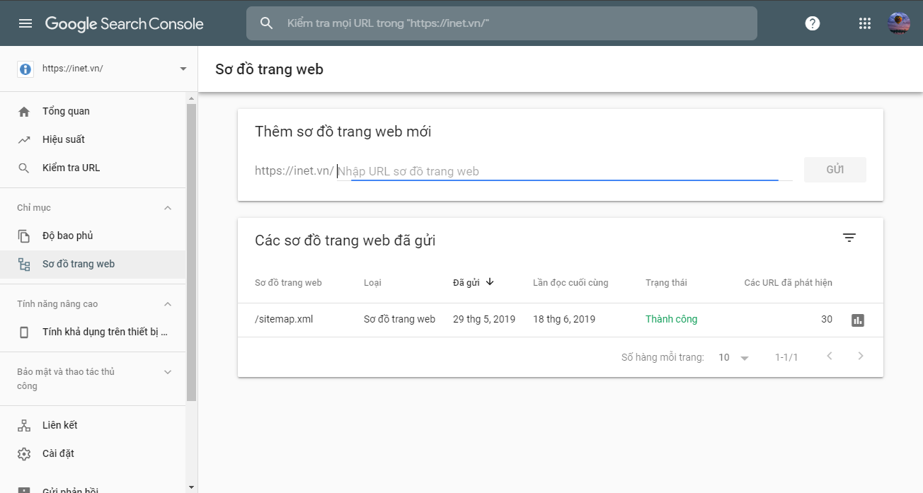The width and height of the screenshot is (923, 493).
Task: Open the property selector dropdown https://inet.vn/
Action: (x=99, y=69)
